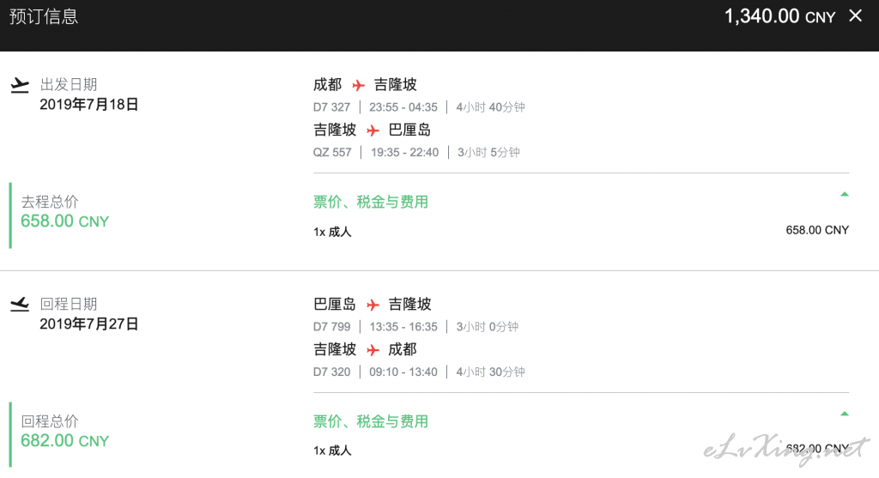
Task: Collapse outbound fare details with green arrow
Action: pyautogui.click(x=845, y=195)
